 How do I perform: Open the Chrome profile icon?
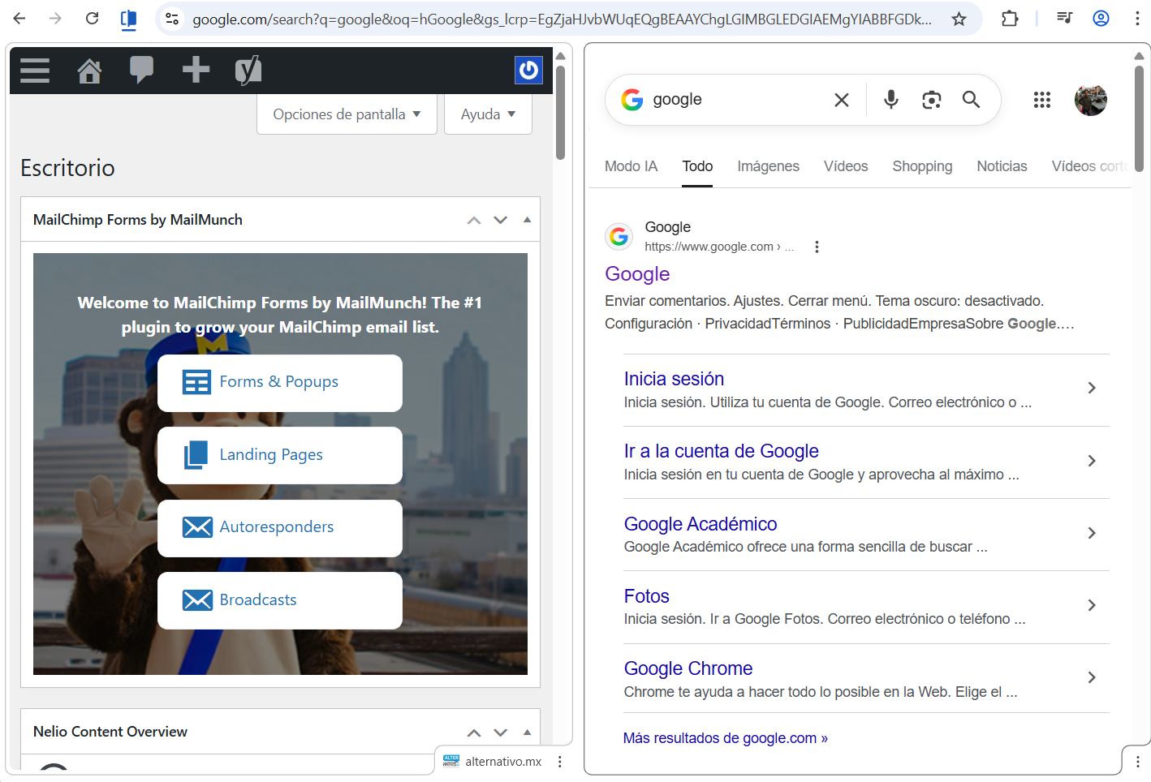tap(1101, 18)
